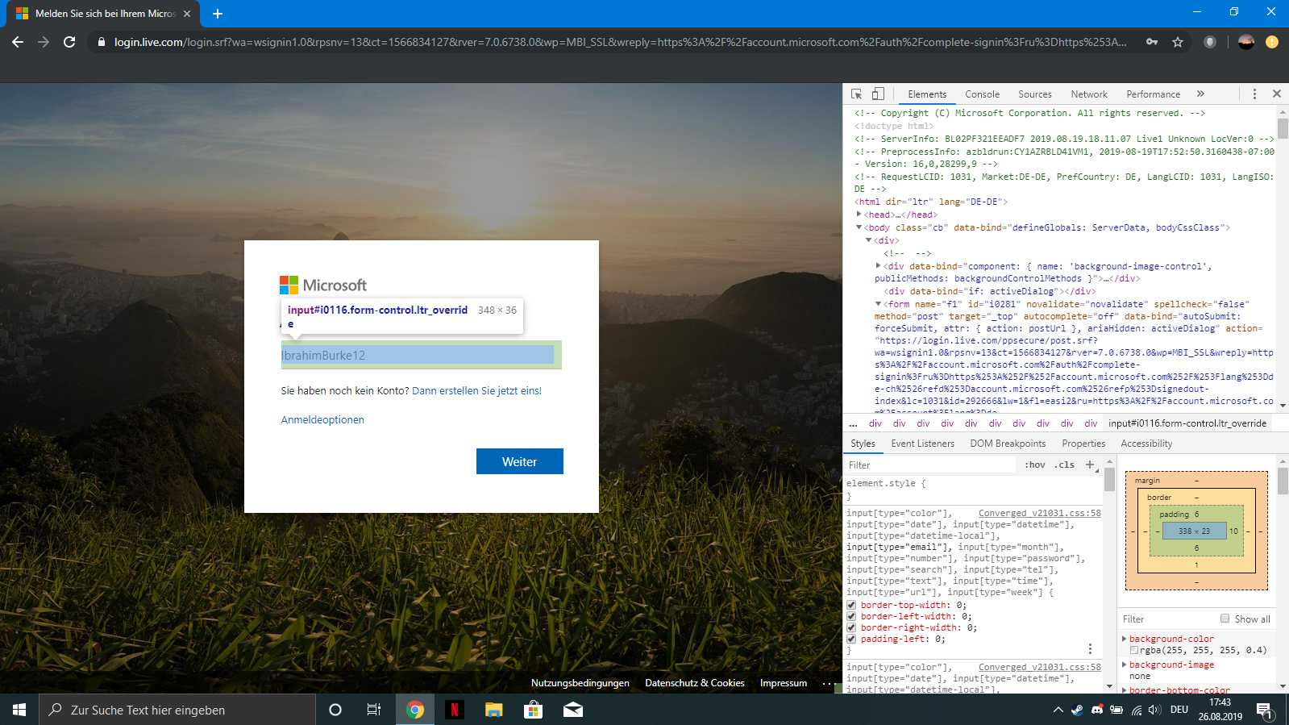Open the Properties pane tab
This screenshot has width=1289, height=725.
(1083, 444)
